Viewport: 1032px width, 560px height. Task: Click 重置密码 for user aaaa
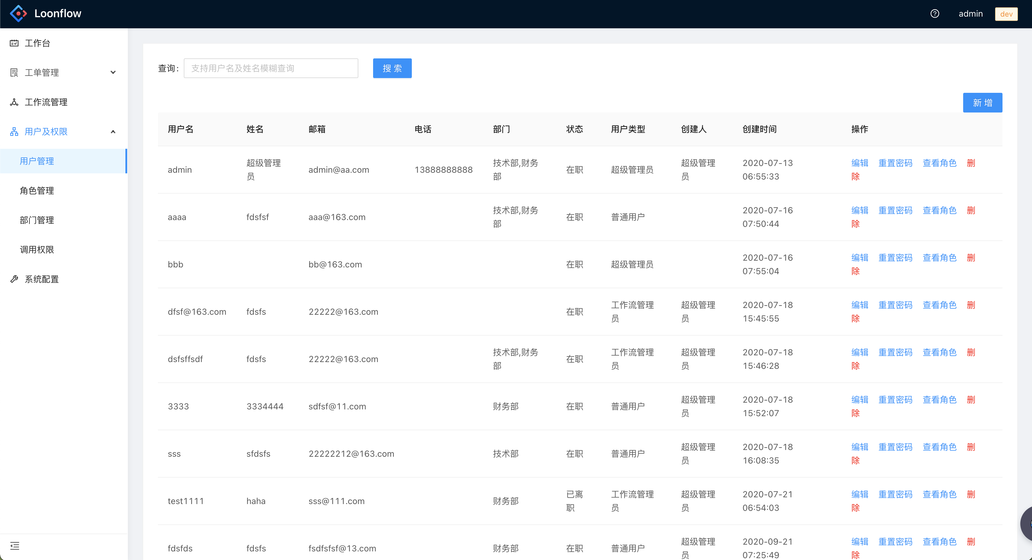point(895,210)
